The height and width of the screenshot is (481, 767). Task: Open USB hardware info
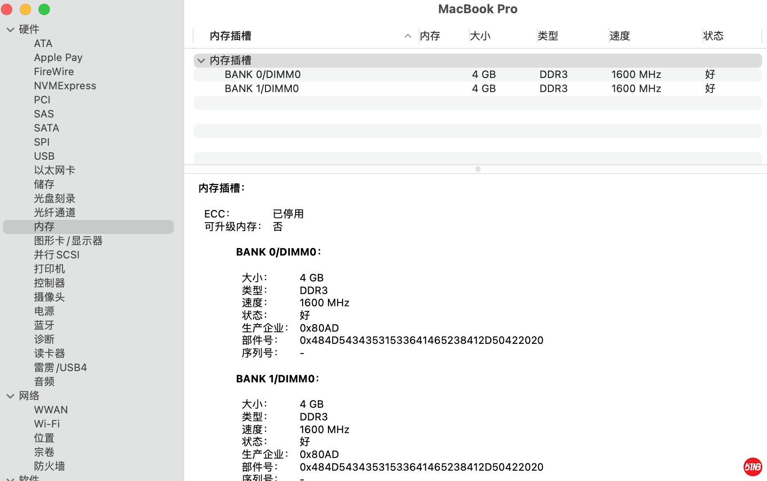[x=44, y=156]
